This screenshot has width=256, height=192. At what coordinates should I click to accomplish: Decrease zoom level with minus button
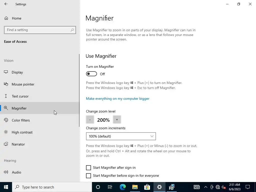pos(90,120)
